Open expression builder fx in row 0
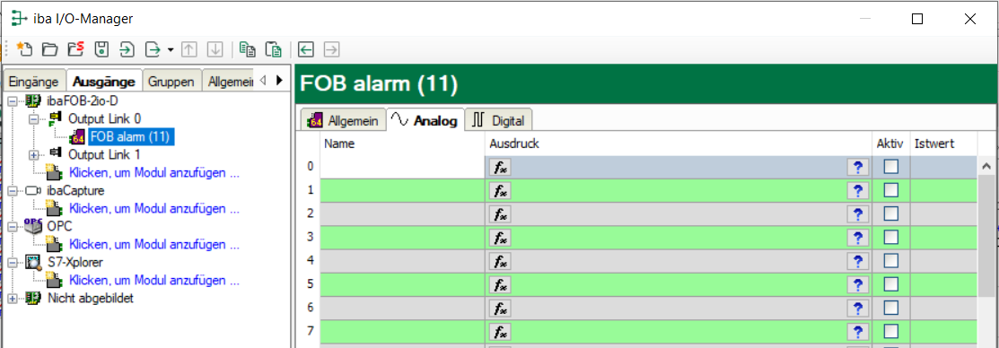This screenshot has height=348, width=999. click(499, 167)
